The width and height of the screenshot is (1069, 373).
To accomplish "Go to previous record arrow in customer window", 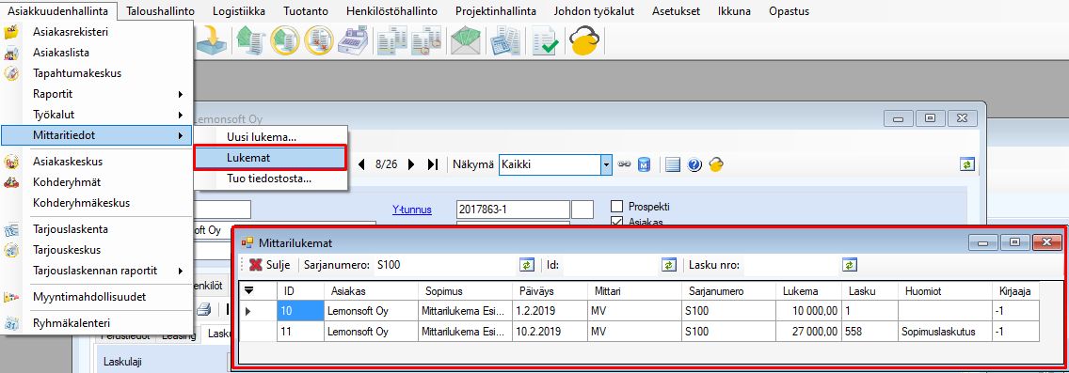I will click(x=361, y=164).
